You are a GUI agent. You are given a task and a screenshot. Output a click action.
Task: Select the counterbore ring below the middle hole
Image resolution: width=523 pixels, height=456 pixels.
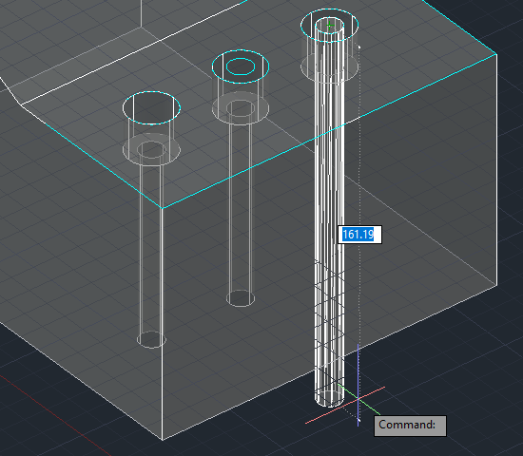point(241,108)
